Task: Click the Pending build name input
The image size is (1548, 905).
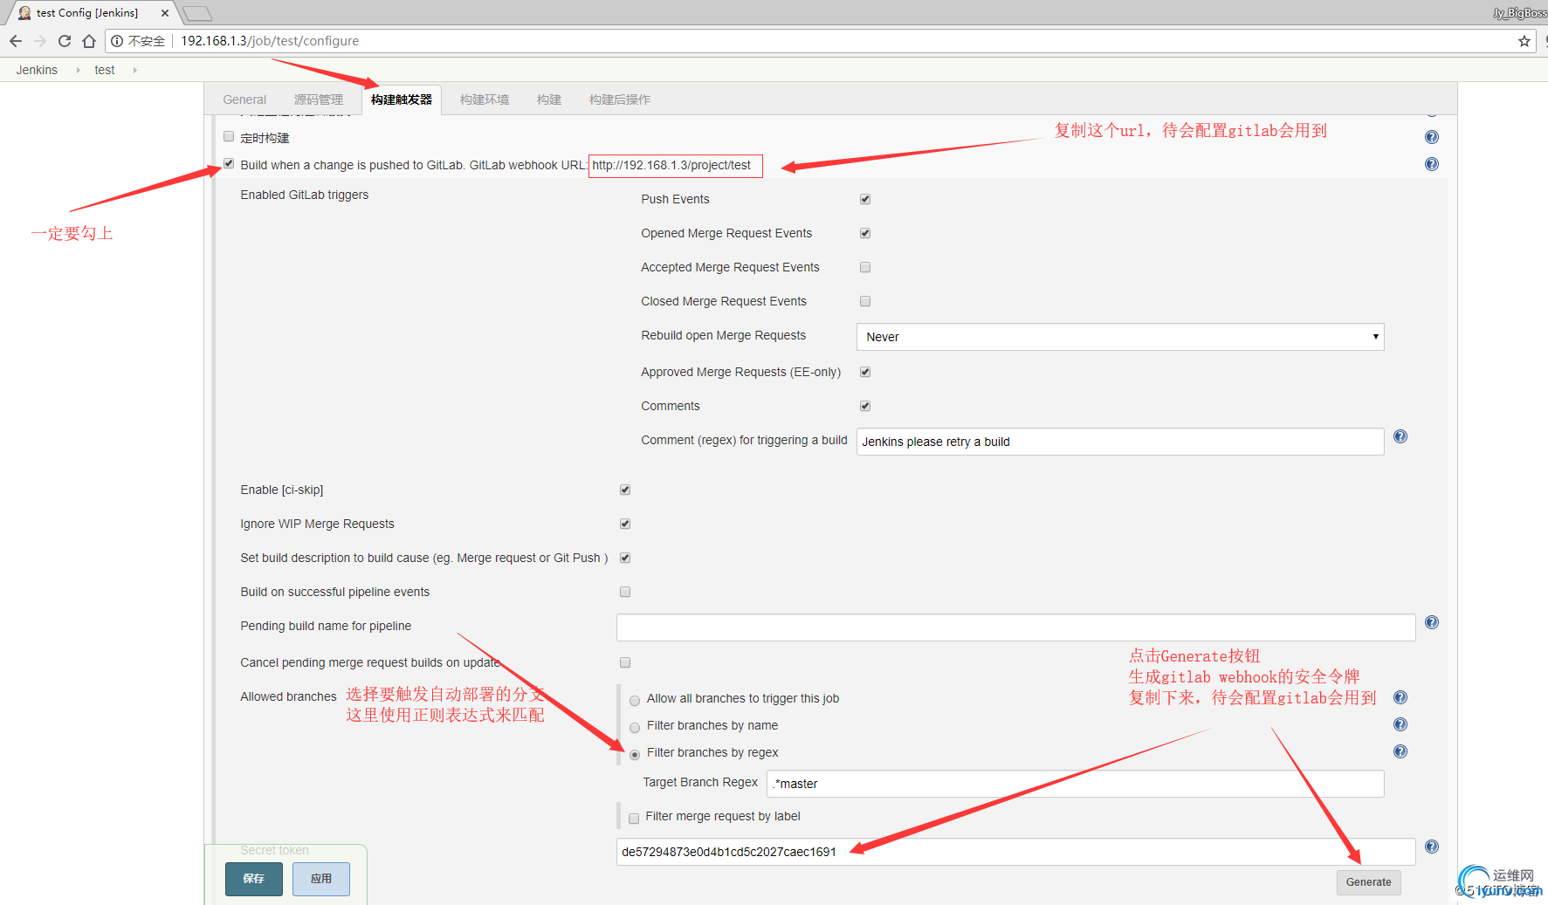Action: (x=1016, y=627)
